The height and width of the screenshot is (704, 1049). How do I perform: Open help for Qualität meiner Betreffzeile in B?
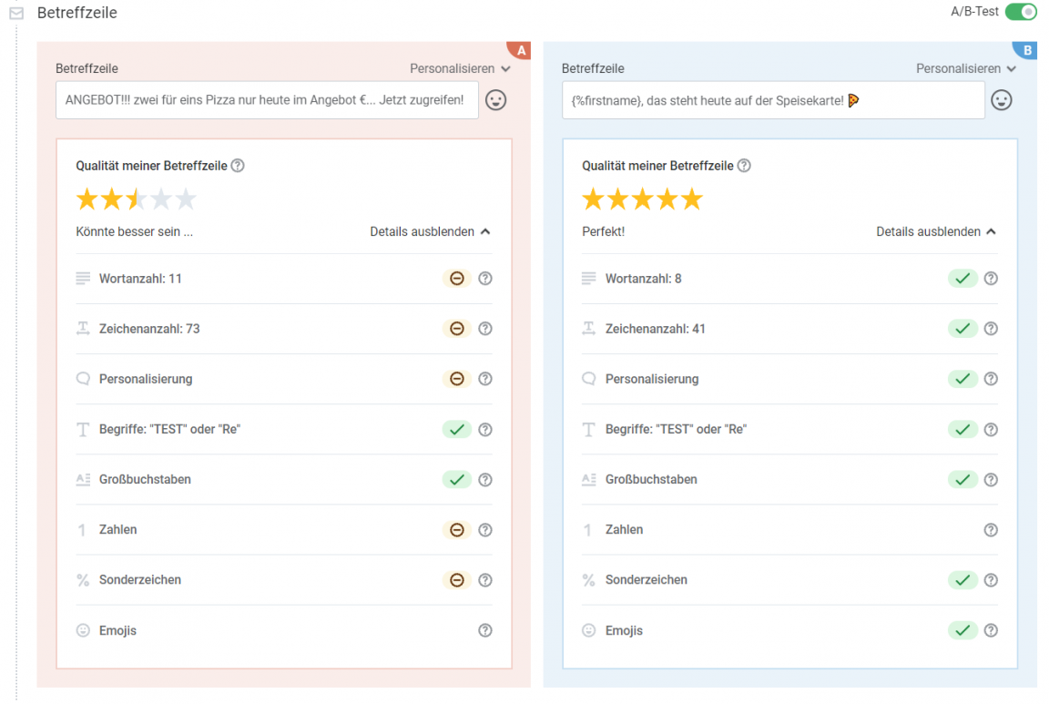744,166
